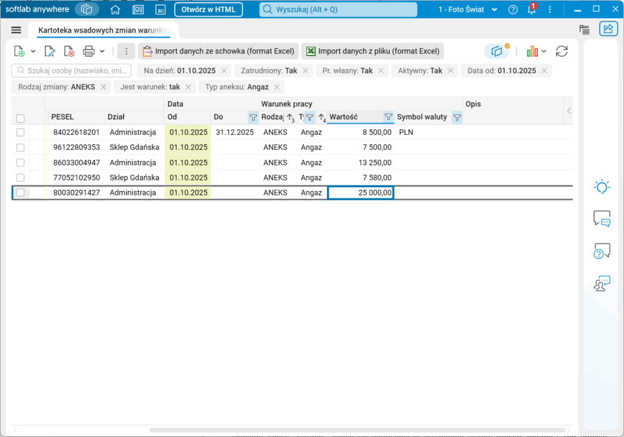Click filter icon on Wartość column
This screenshot has height=437, width=624.
point(388,117)
